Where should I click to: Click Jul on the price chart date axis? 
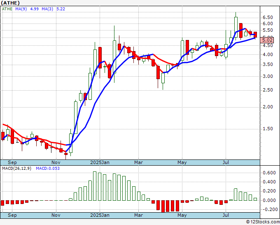pyautogui.click(x=226, y=162)
